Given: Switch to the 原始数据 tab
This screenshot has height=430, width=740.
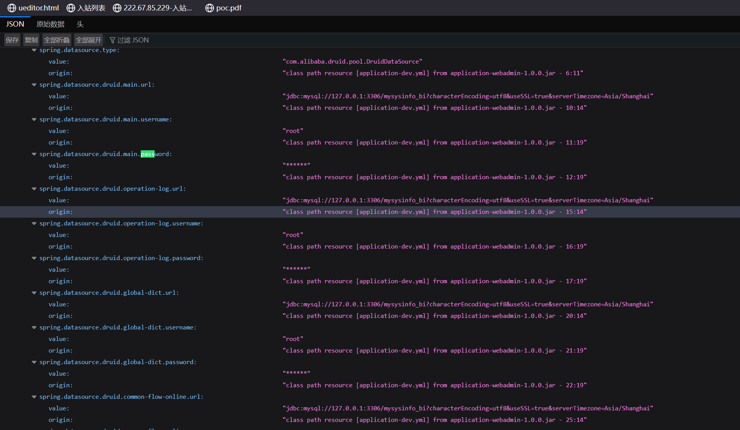Looking at the screenshot, I should click(x=50, y=24).
